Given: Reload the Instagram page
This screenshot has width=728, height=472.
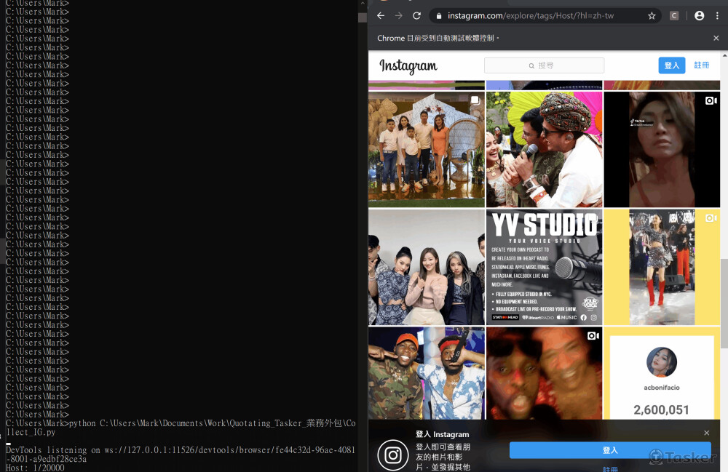Looking at the screenshot, I should (x=416, y=16).
